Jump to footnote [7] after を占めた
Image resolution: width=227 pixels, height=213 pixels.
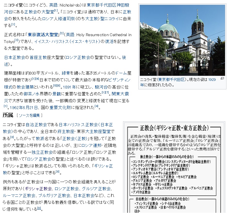click(x=107, y=92)
